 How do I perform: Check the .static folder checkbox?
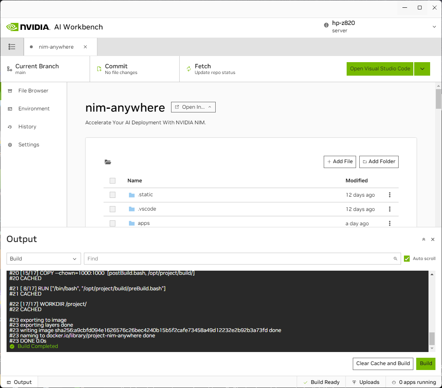click(113, 195)
